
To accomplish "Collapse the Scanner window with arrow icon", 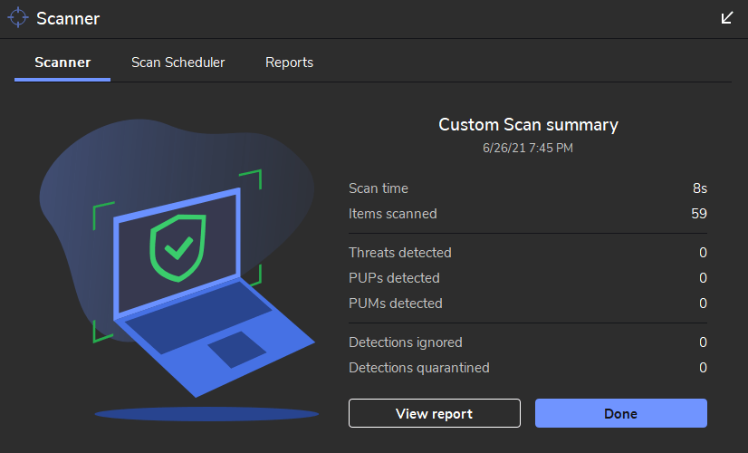I will coord(727,18).
